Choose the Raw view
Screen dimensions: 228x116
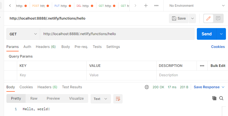click(x=34, y=98)
